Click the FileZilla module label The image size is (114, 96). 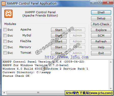[x=26, y=41]
